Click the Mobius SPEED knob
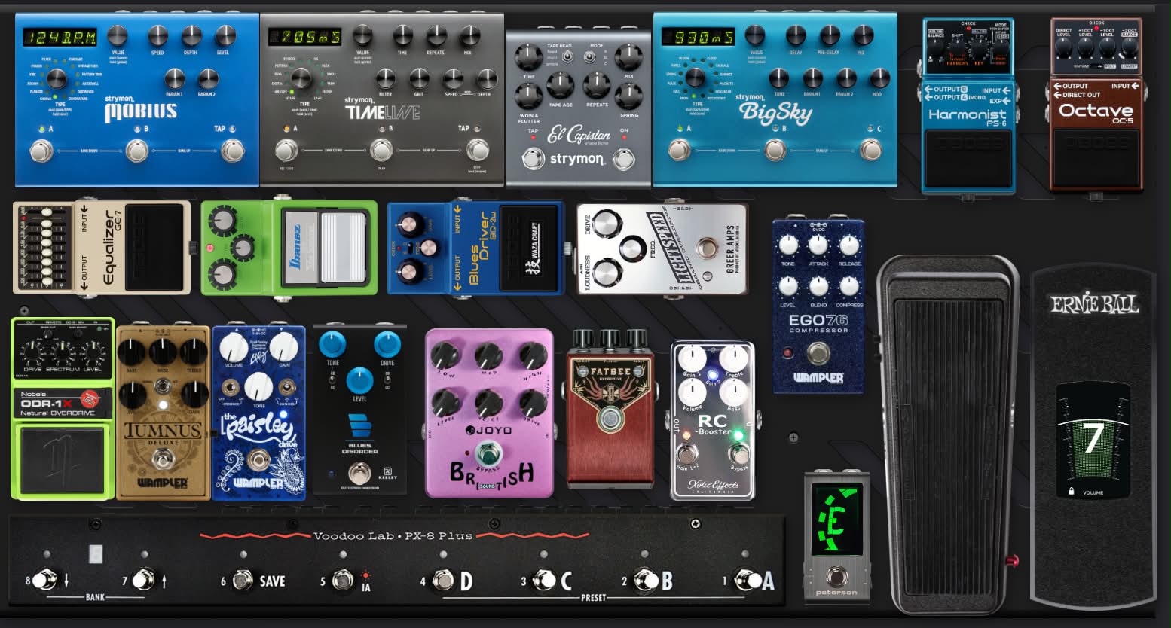This screenshot has height=628, width=1171. pyautogui.click(x=157, y=35)
